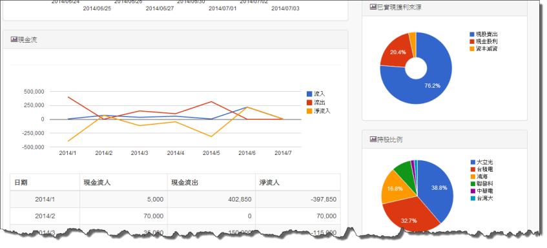This screenshot has width=547, height=248.
Task: Click the 淨流入 table column header
Action: 298,182
